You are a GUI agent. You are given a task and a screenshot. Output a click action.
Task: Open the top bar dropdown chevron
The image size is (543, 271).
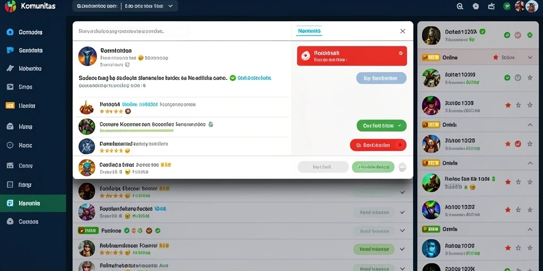coord(170,6)
